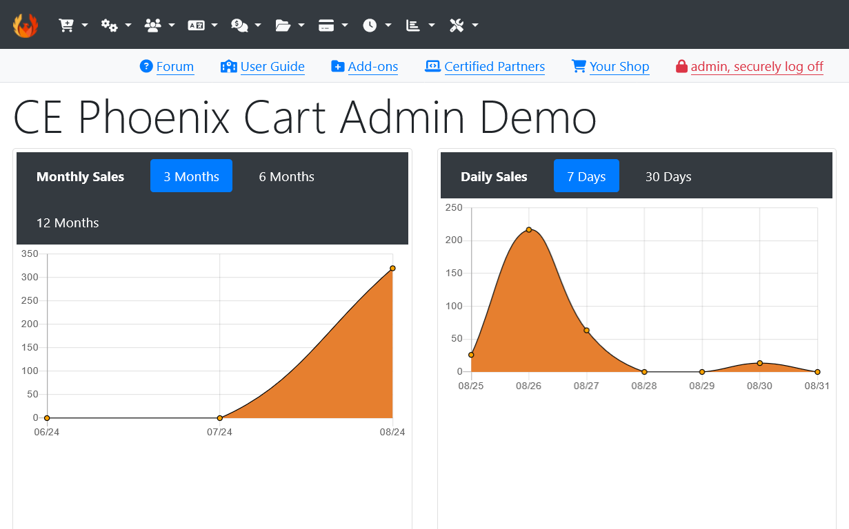
Task: Open the configuration gears menu icon
Action: (109, 25)
